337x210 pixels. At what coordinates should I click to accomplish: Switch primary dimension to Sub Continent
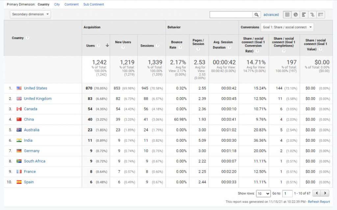[93, 4]
